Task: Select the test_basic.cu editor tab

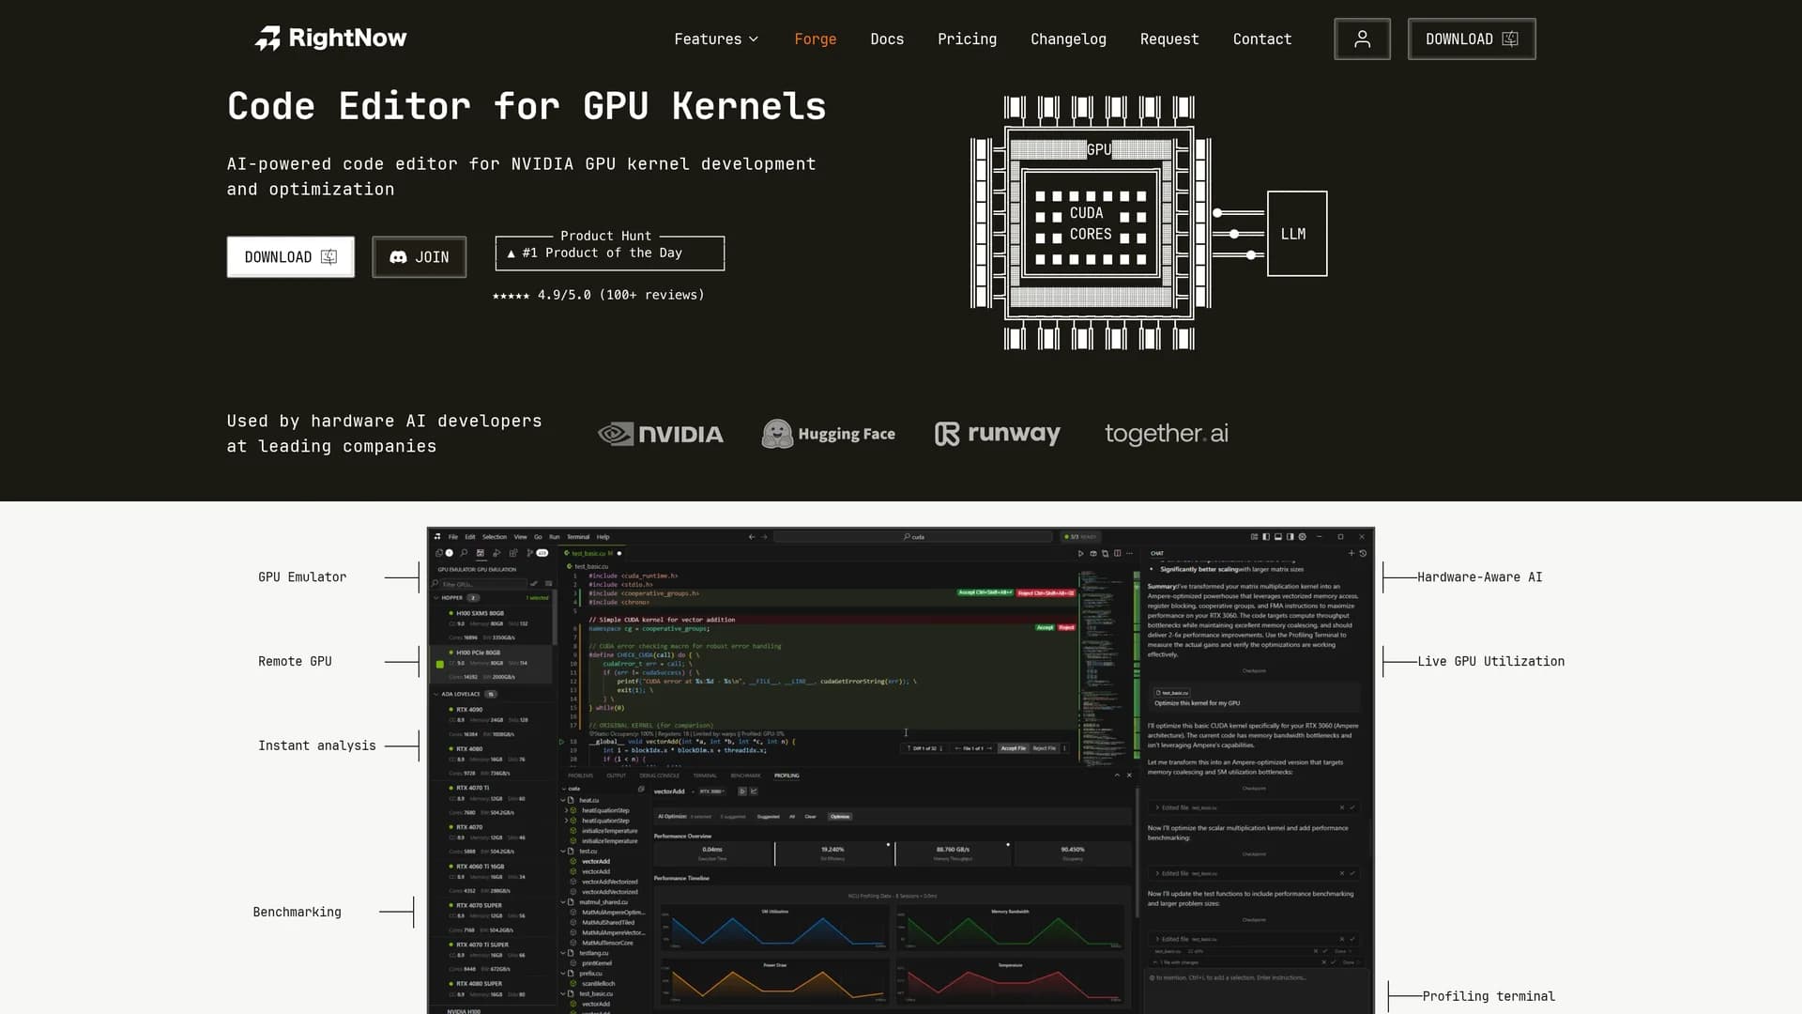Action: tap(591, 553)
